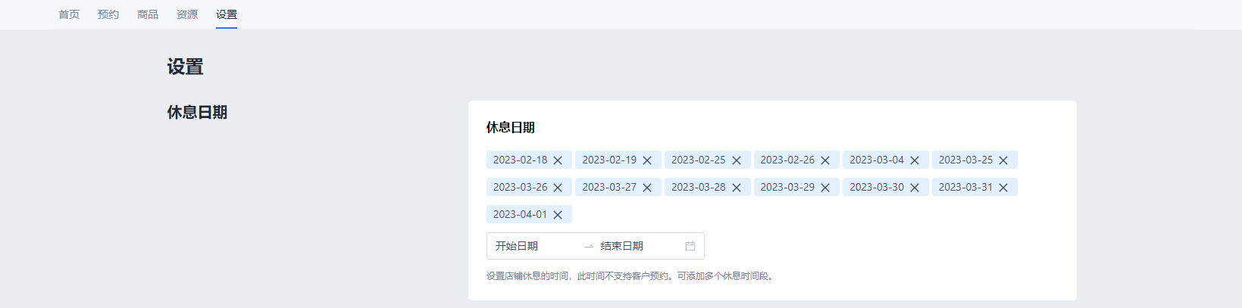Switch to the 商品 tab
1242x308 pixels.
click(148, 14)
